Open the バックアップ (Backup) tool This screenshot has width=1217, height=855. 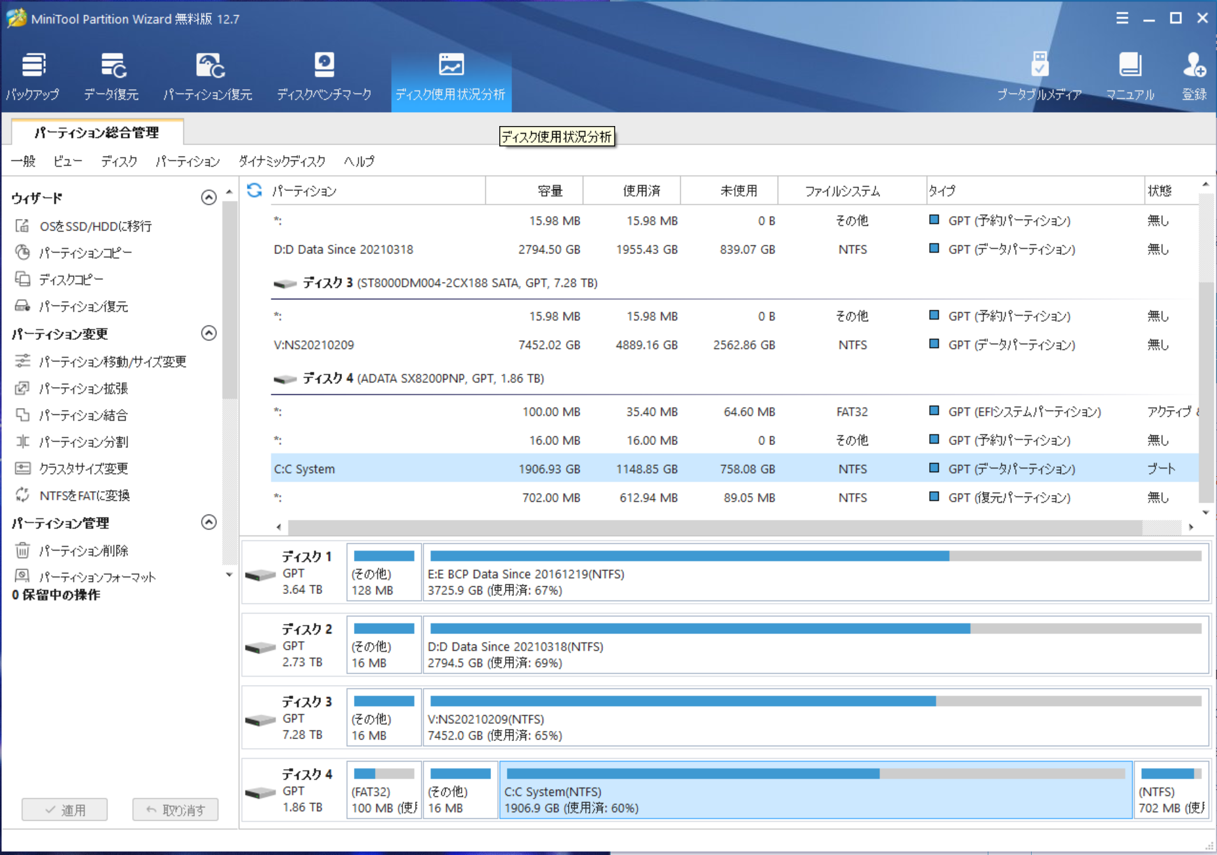click(32, 75)
